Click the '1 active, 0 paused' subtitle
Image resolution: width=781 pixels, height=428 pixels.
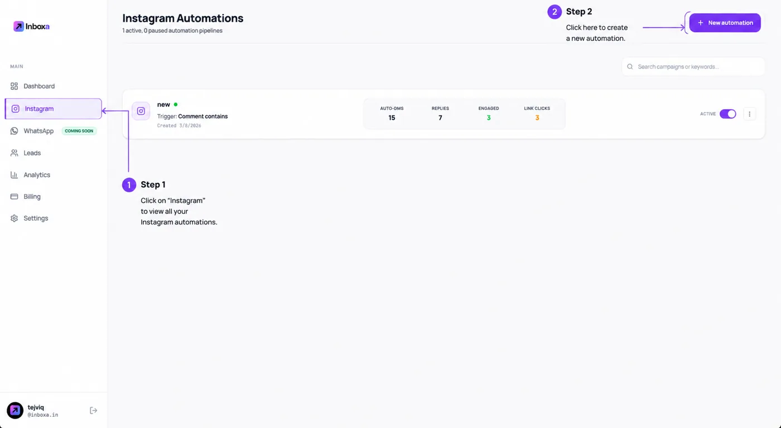(x=172, y=31)
